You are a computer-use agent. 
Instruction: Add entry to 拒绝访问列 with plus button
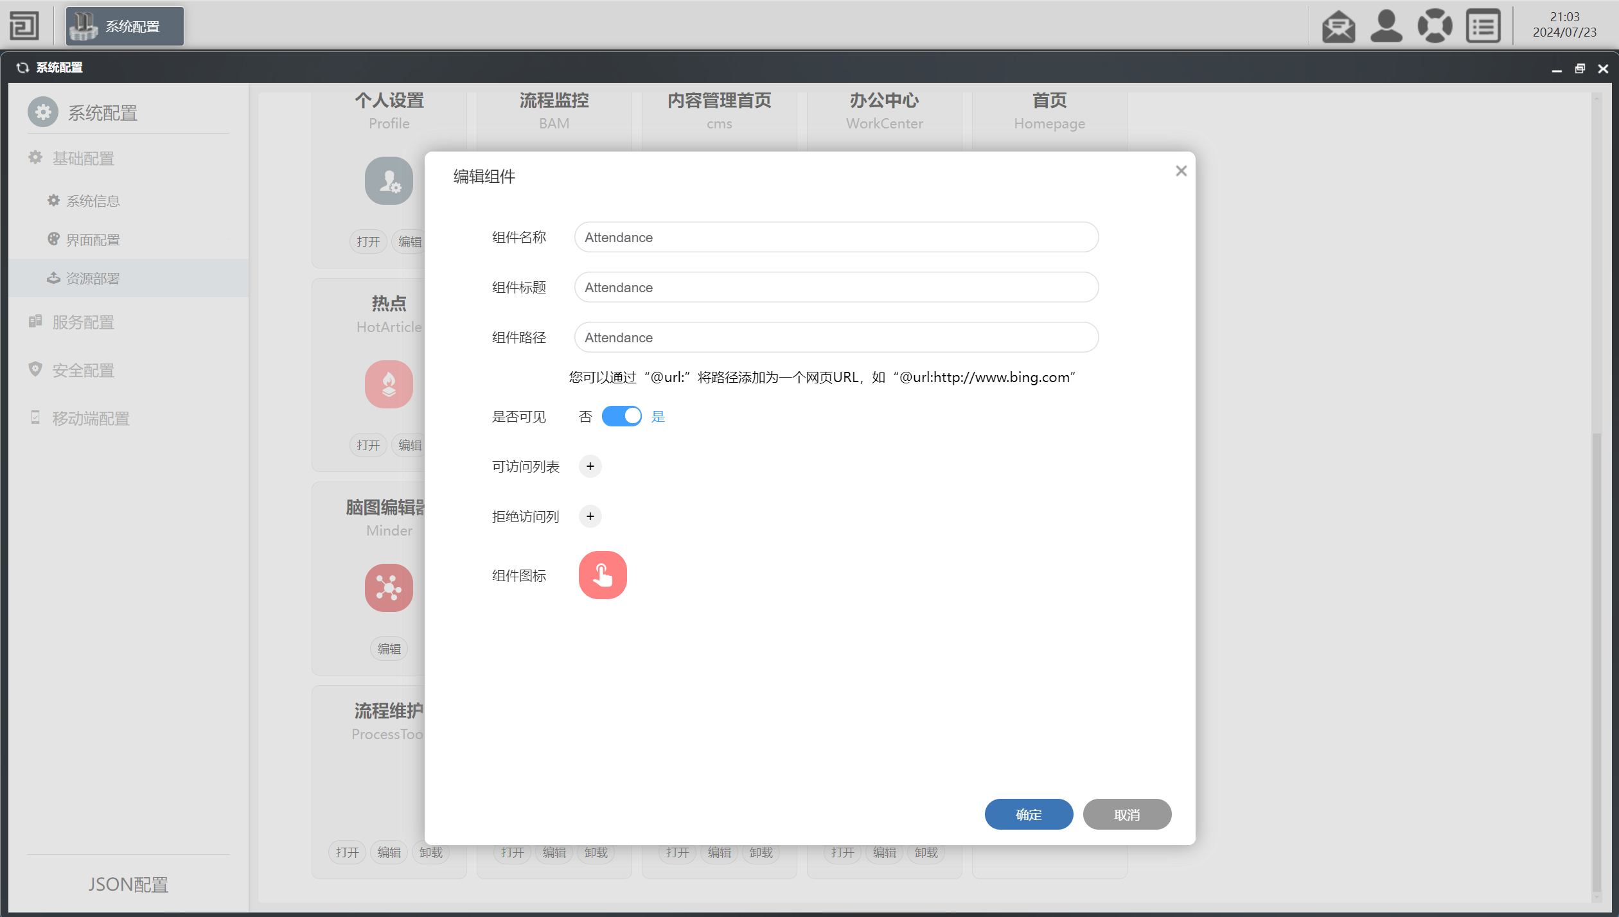point(590,516)
